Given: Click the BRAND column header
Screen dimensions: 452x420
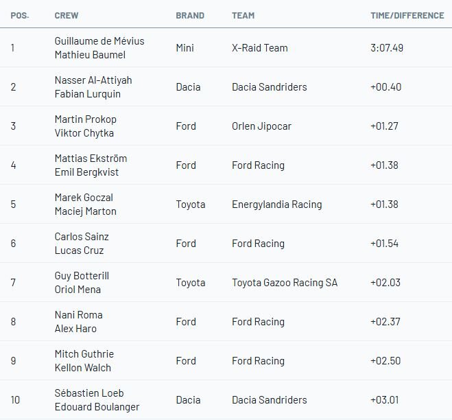Looking at the screenshot, I should (190, 15).
